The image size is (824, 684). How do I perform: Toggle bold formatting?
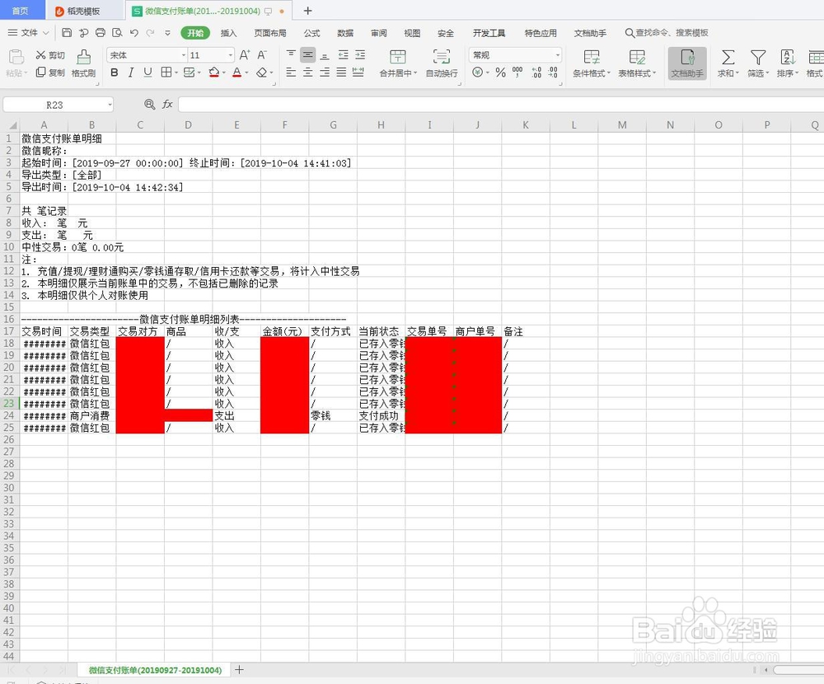click(114, 73)
